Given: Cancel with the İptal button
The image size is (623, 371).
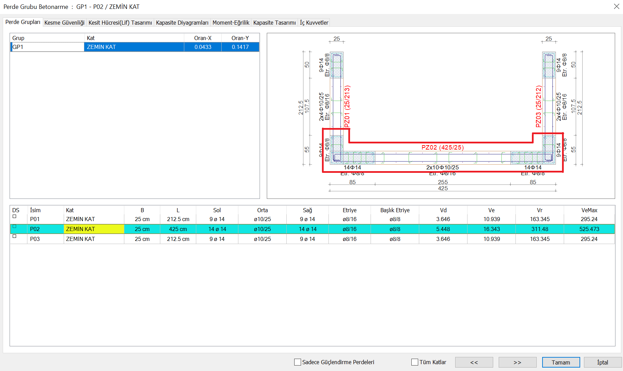Looking at the screenshot, I should coord(603,362).
